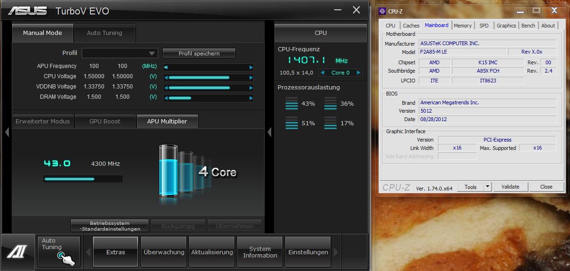
Task: Click the F2A85-M LE model field
Action: coord(462,52)
